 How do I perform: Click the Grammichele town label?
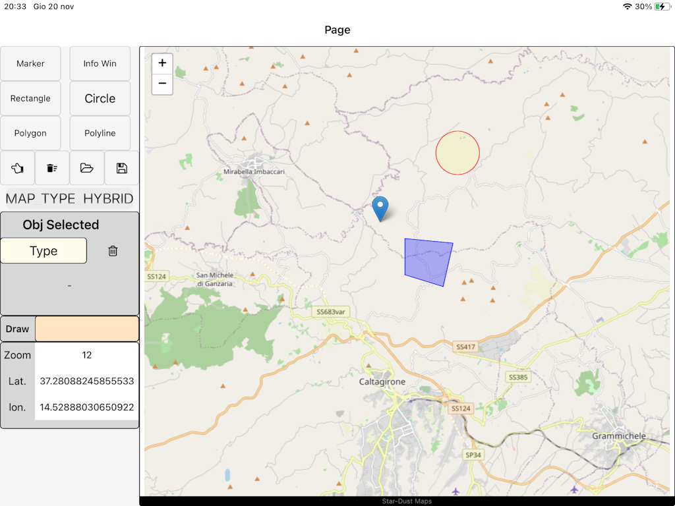pos(618,436)
